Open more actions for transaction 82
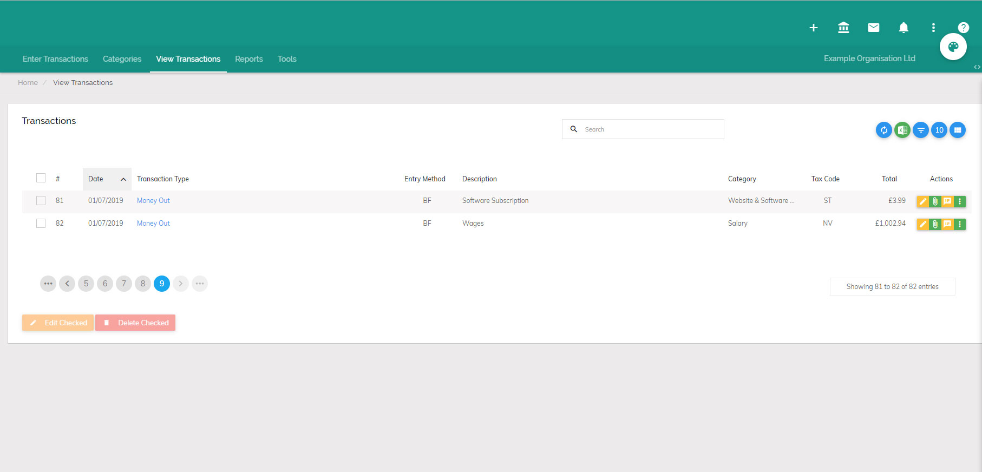 (960, 224)
